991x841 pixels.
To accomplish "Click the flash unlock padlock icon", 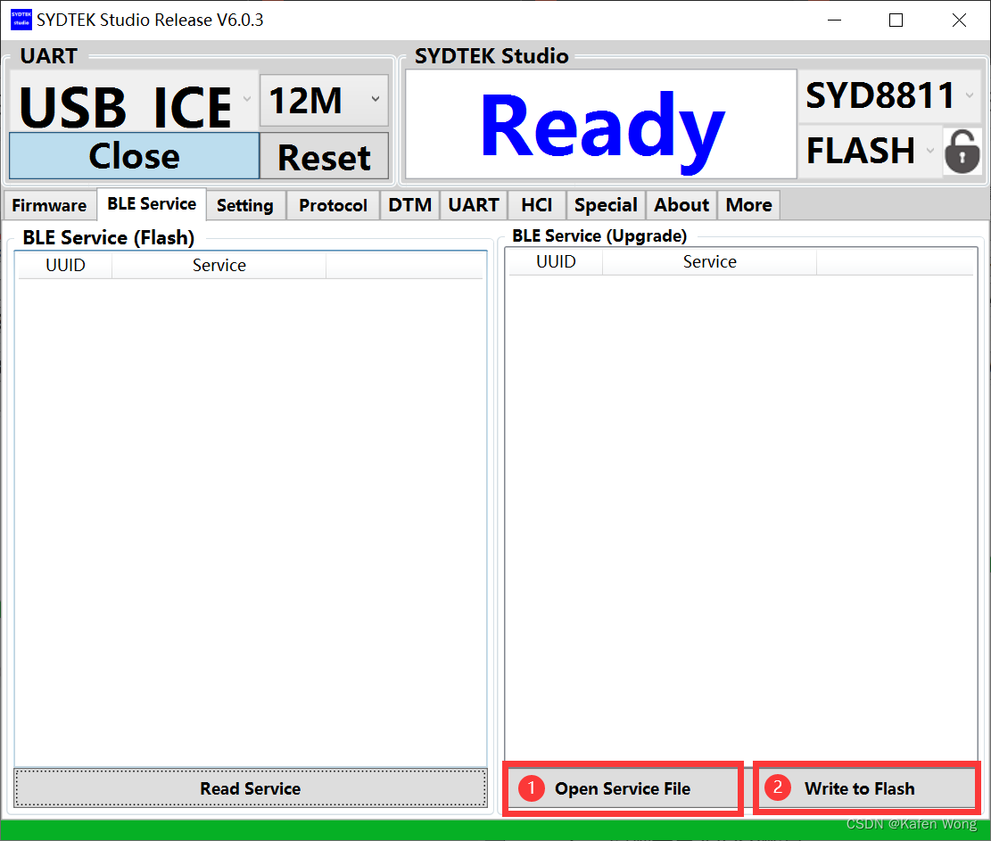I will [x=962, y=152].
